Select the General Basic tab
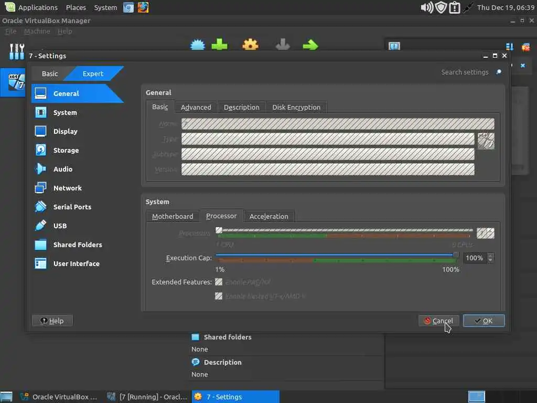 point(160,107)
